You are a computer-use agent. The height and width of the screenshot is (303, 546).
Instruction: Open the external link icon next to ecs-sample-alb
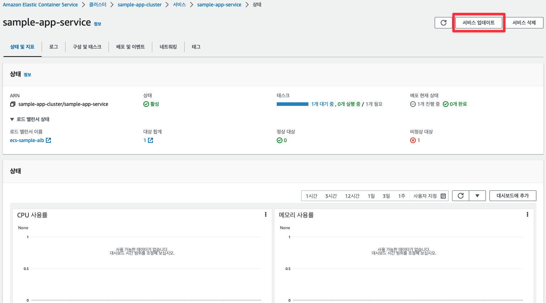coord(48,140)
